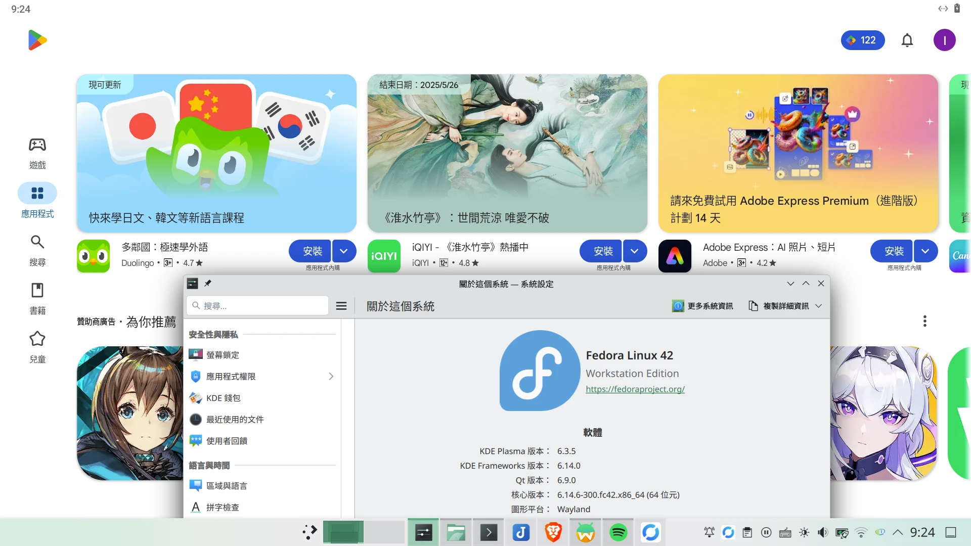This screenshot has height=546, width=971.
Task: Expand install options arrow for Adobe Express
Action: (925, 251)
